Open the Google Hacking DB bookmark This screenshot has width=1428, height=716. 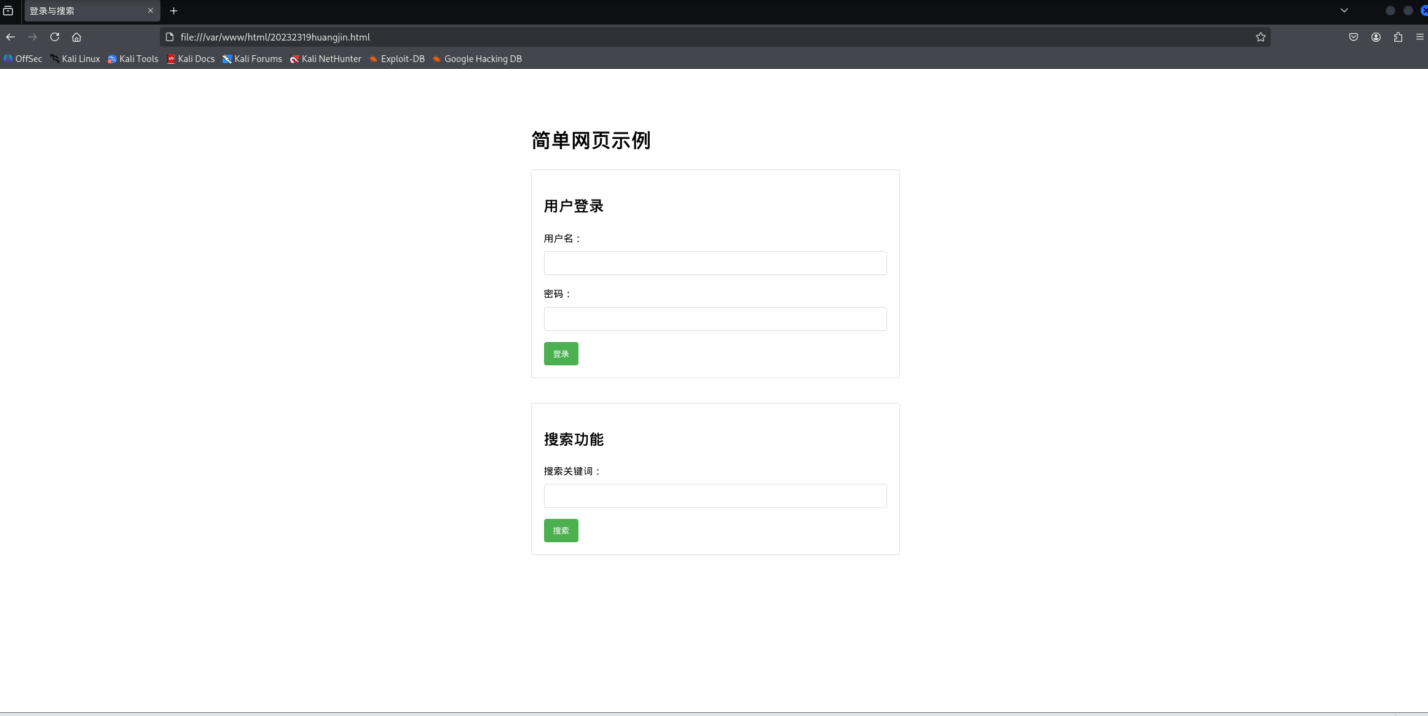coord(477,59)
